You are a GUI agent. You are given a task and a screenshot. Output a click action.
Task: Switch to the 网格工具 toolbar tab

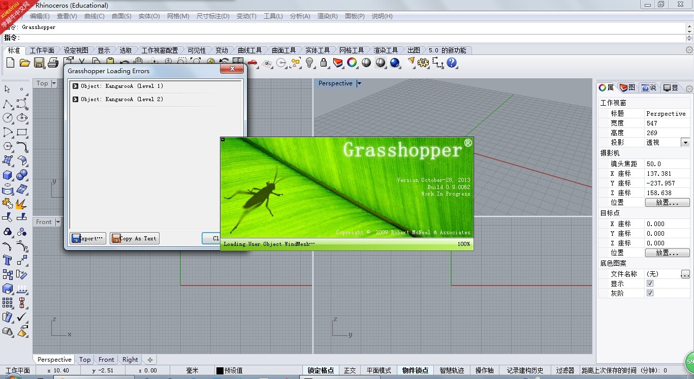pyautogui.click(x=352, y=50)
